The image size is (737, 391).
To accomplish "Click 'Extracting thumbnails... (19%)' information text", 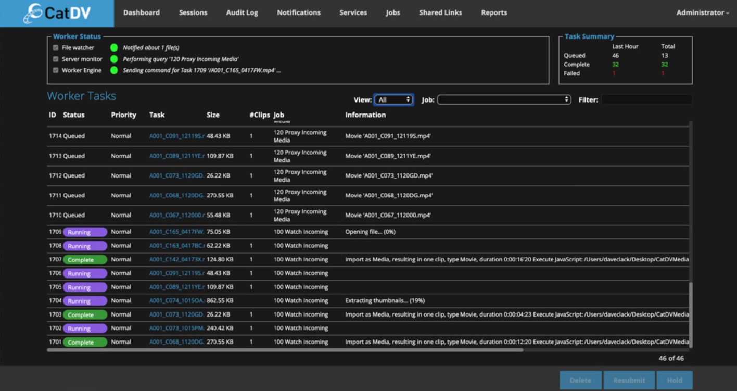I will click(x=385, y=301).
